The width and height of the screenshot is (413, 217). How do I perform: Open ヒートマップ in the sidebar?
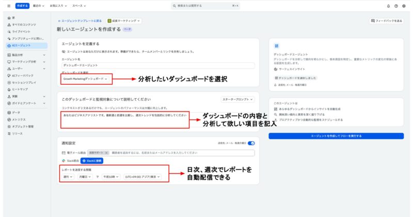tap(19, 88)
